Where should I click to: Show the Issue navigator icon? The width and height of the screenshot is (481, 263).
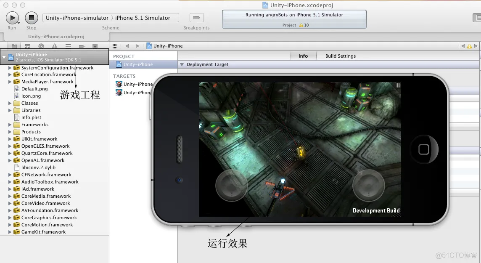[55, 46]
